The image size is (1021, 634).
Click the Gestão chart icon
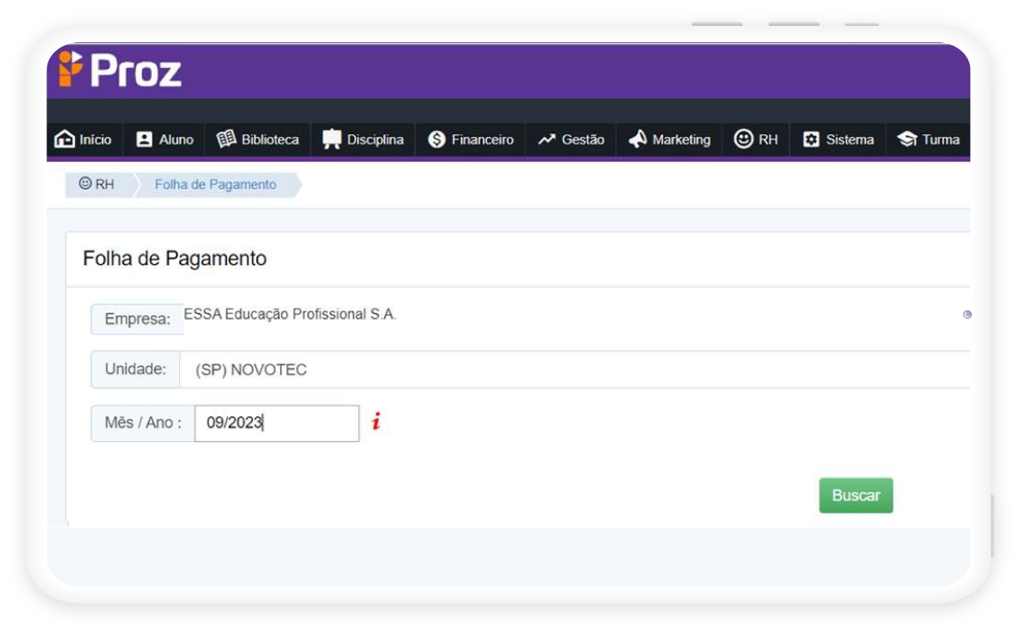(x=546, y=140)
